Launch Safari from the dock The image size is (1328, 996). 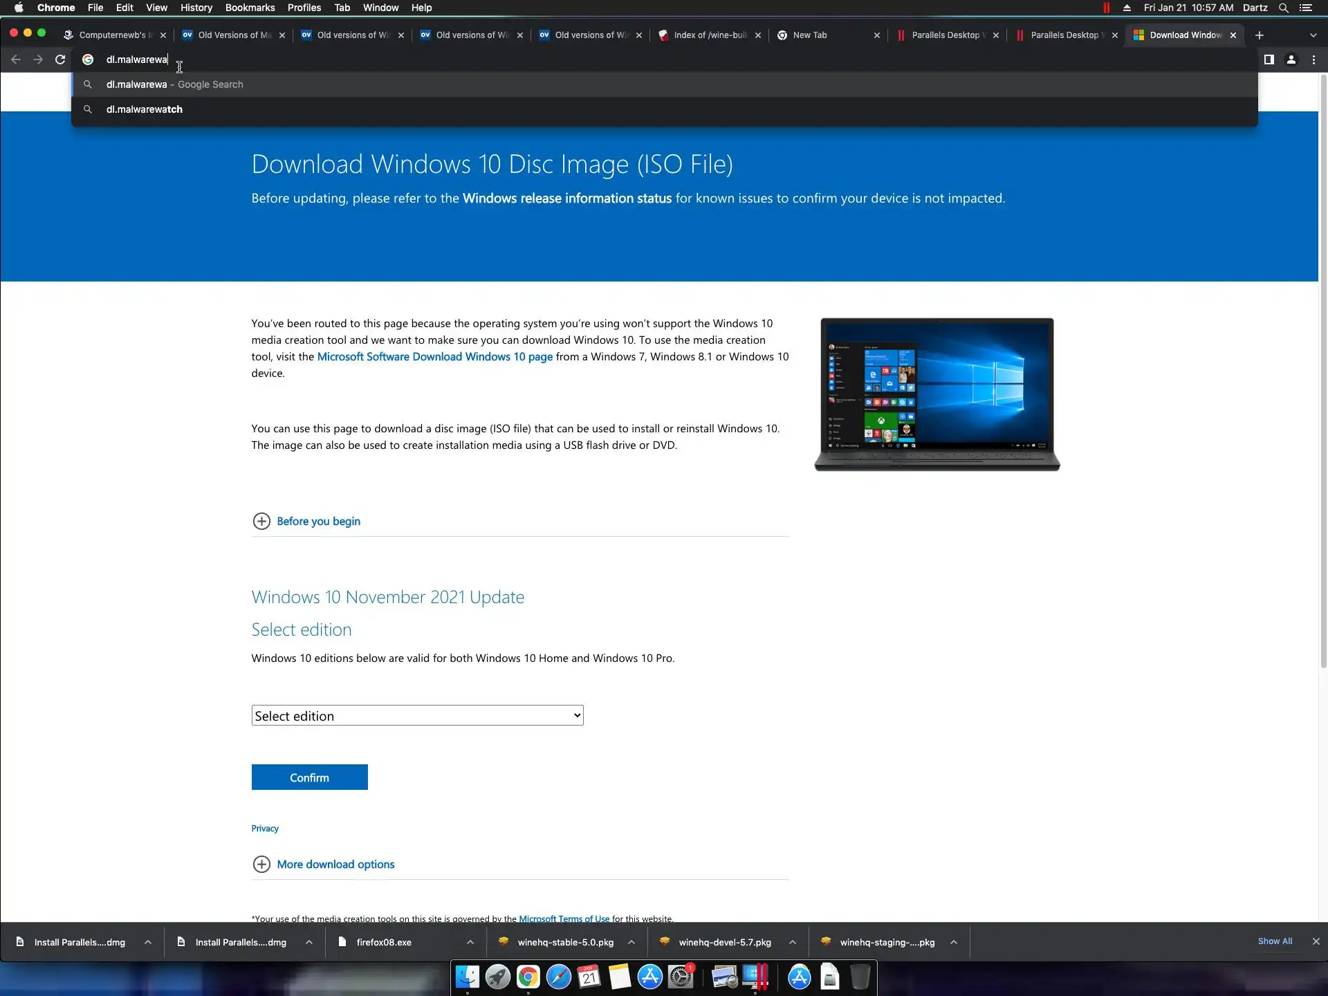click(x=558, y=977)
